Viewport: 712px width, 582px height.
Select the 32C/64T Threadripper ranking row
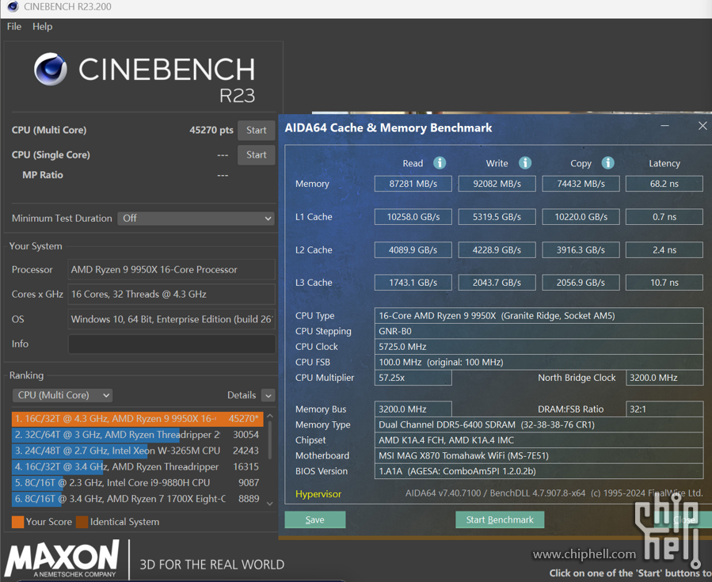pyautogui.click(x=138, y=435)
